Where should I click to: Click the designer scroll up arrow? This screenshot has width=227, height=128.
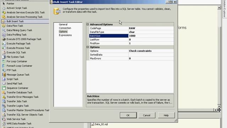(x=219, y=7)
